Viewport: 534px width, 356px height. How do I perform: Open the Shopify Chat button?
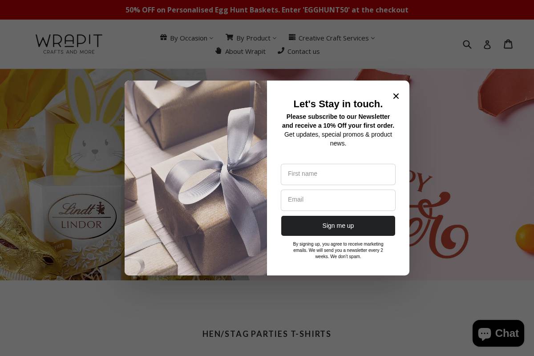(498, 333)
